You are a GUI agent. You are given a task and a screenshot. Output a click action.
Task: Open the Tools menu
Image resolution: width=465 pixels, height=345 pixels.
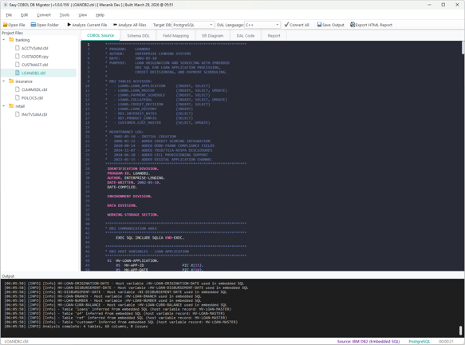click(x=65, y=15)
